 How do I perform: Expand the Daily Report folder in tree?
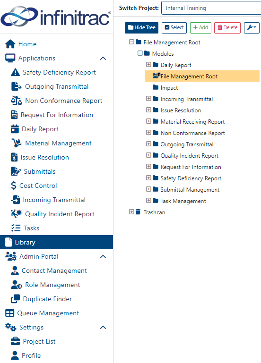pyautogui.click(x=148, y=64)
